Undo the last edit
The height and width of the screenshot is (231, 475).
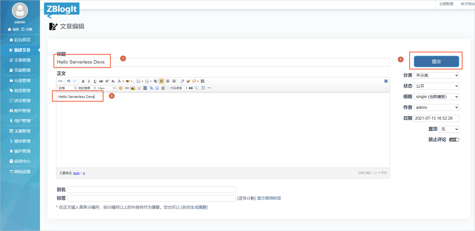click(69, 81)
